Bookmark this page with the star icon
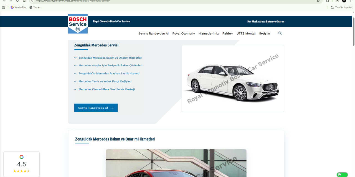Viewport: 355px width, 177px height. [318, 1]
